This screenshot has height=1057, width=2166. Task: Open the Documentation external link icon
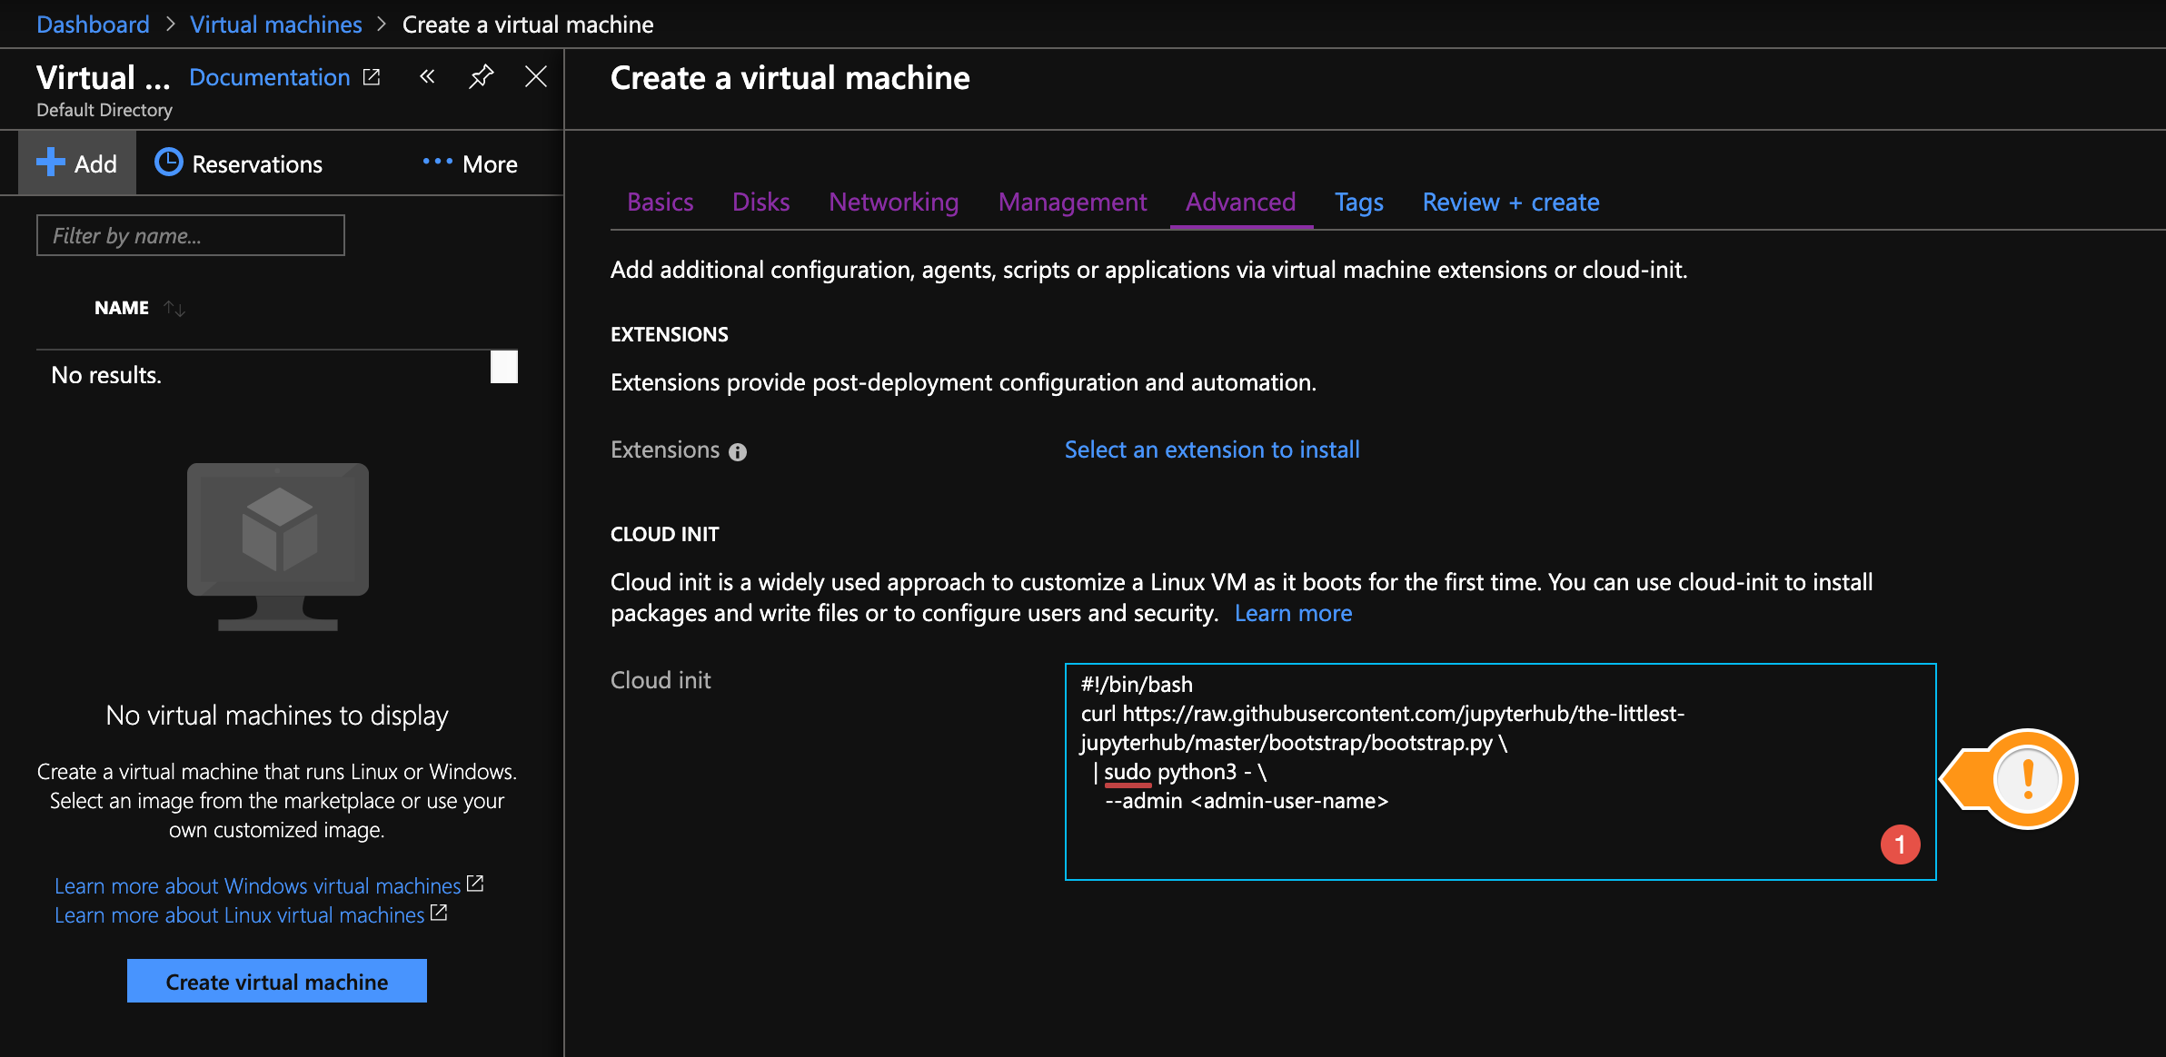[372, 77]
